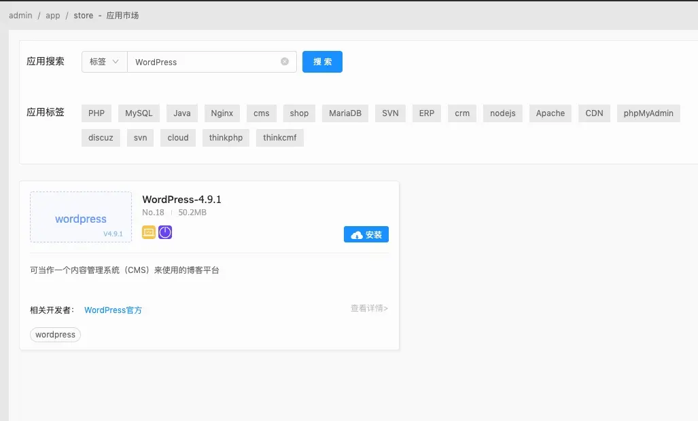698x421 pixels.
Task: Pick the phpMyAdmin tag
Action: click(x=648, y=113)
